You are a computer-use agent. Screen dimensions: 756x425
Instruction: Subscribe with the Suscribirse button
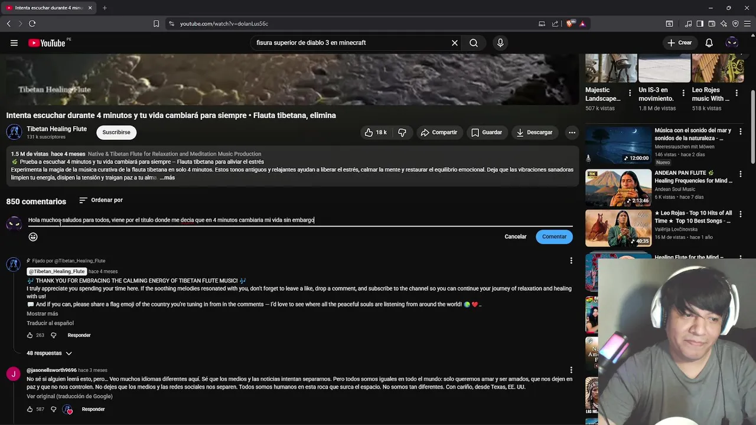coord(116,132)
